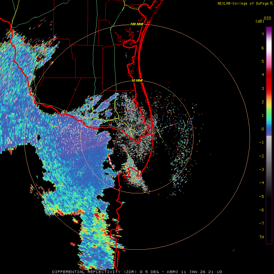The width and height of the screenshot is (274, 274).
Task: Click the -6 value on the dB scale
Action: tap(262, 210)
